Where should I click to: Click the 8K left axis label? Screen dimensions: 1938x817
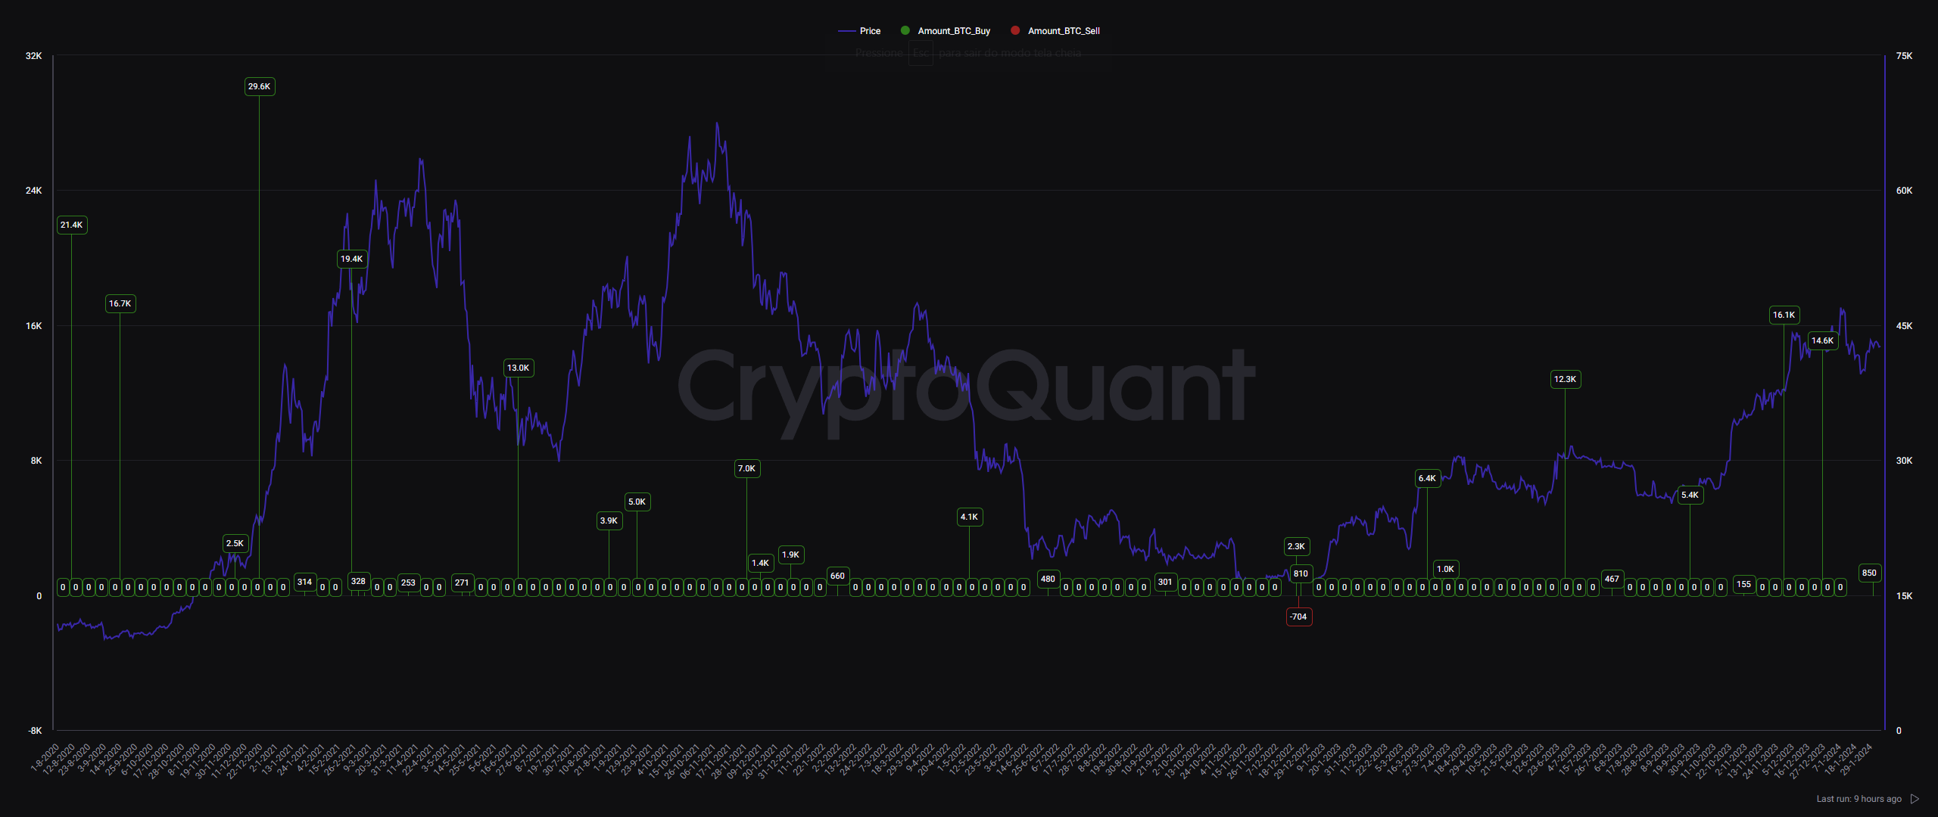(x=36, y=461)
